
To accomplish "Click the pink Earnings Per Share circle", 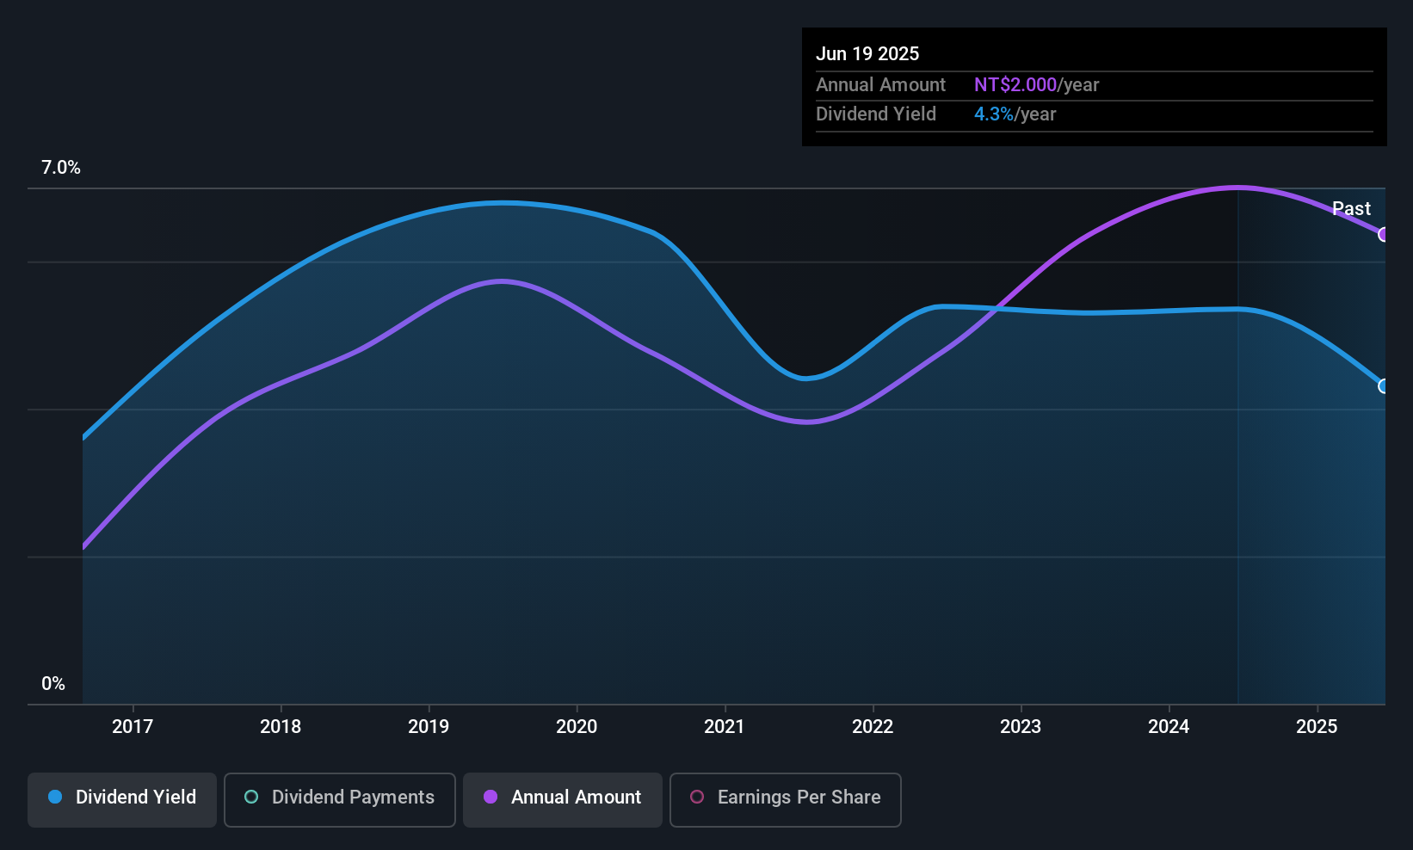I will click(x=697, y=797).
